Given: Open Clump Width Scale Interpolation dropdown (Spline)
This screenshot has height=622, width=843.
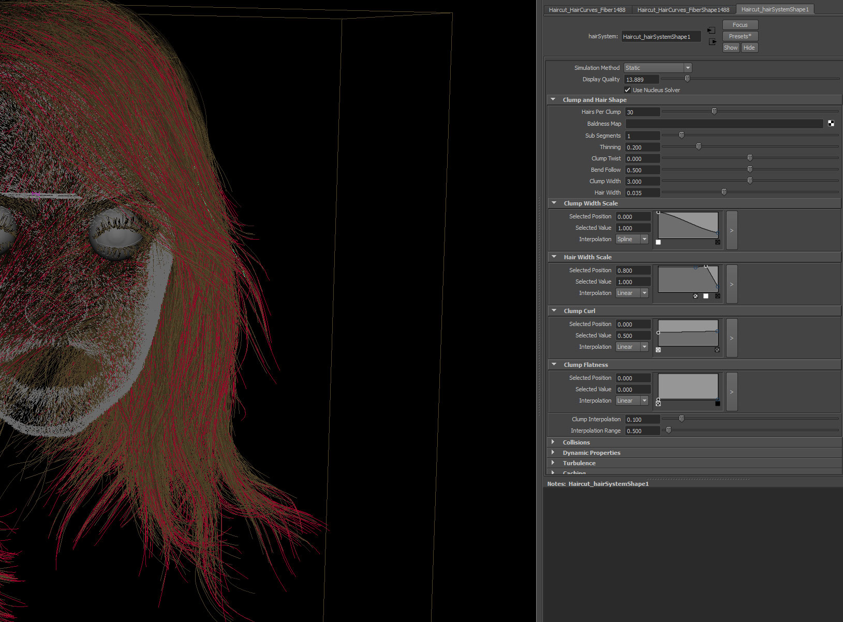Looking at the screenshot, I should [x=632, y=239].
